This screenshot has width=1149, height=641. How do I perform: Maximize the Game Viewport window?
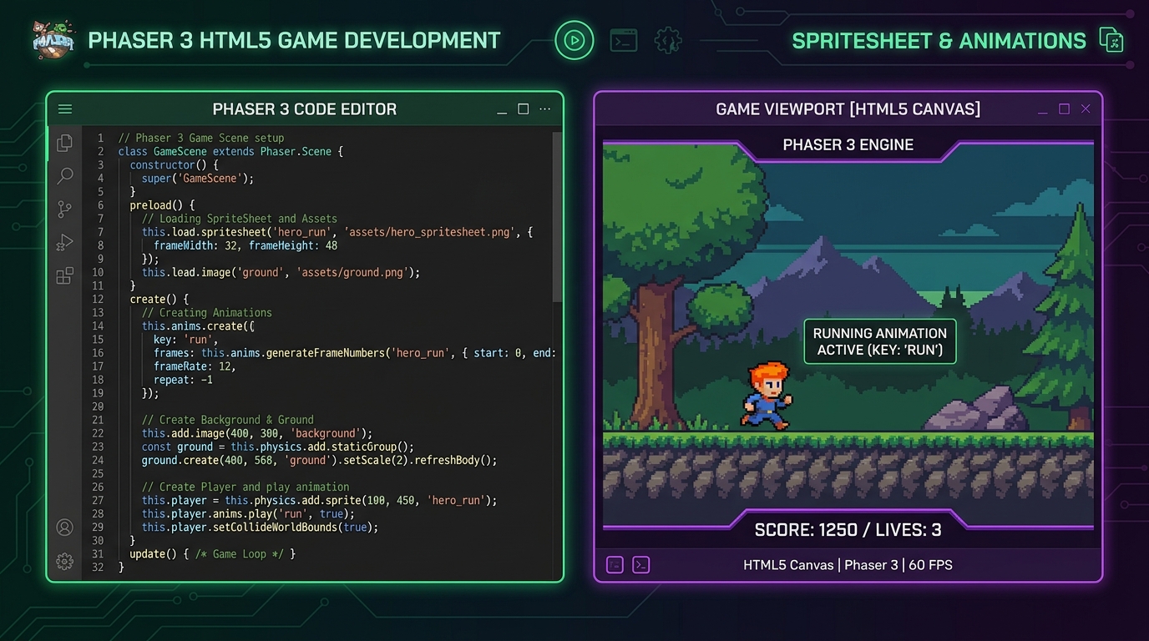(1064, 109)
